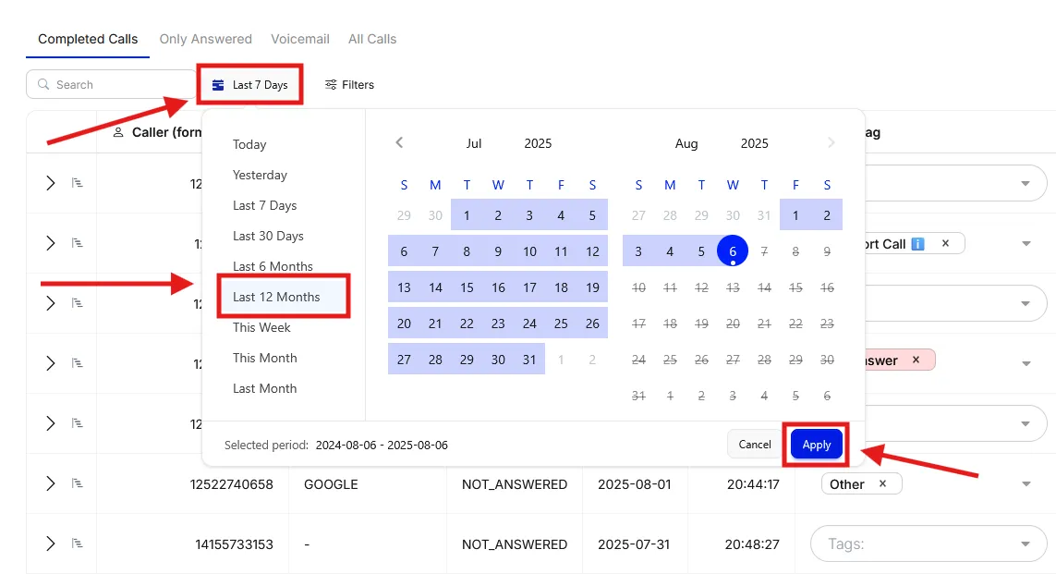The image size is (1056, 574).
Task: Click the 2025-08-01 date cell
Action: pyautogui.click(x=635, y=484)
